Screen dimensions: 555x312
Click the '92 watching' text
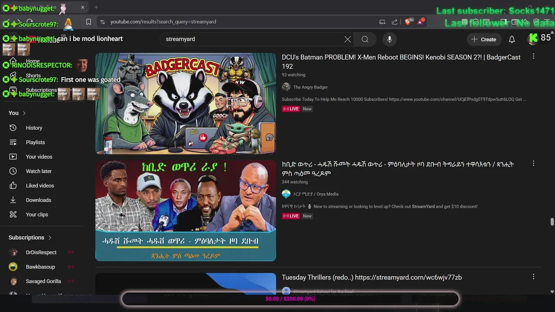pos(294,75)
